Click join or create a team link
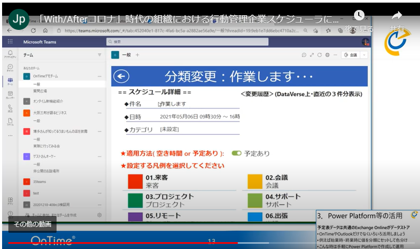The height and width of the screenshot is (249, 420). [x=54, y=215]
